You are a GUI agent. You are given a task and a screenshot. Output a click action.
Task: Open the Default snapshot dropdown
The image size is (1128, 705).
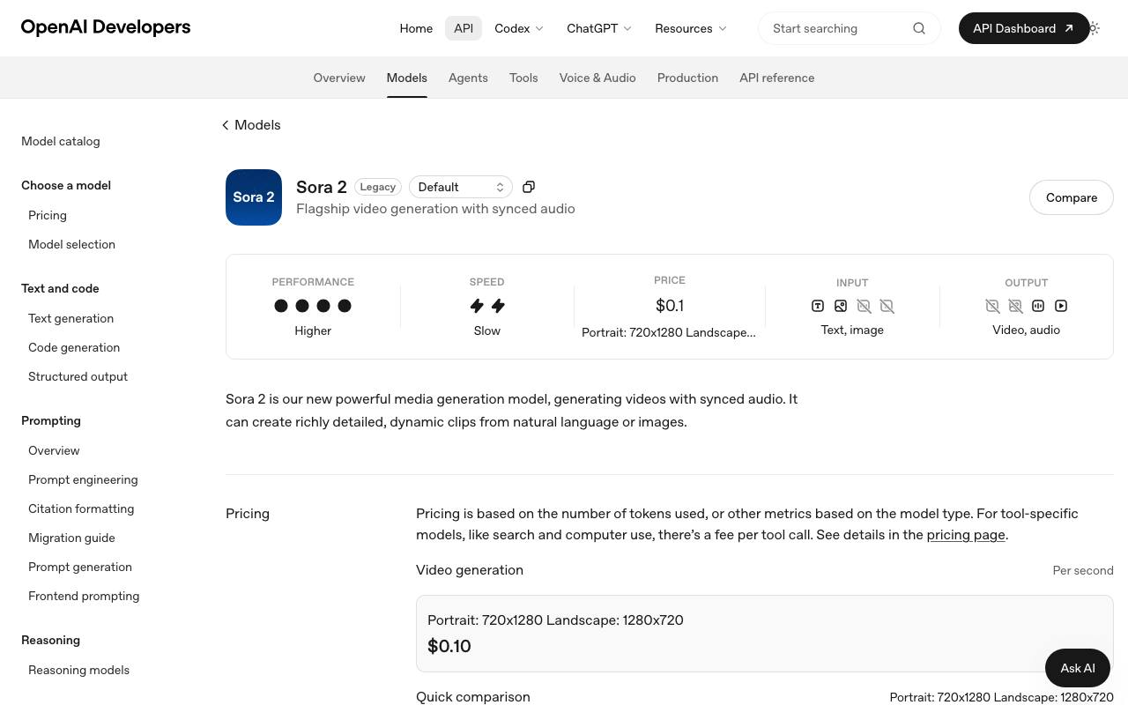point(461,187)
